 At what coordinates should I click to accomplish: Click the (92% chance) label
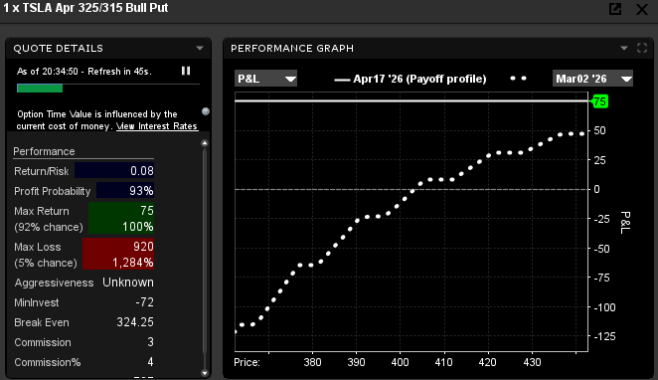pos(49,227)
